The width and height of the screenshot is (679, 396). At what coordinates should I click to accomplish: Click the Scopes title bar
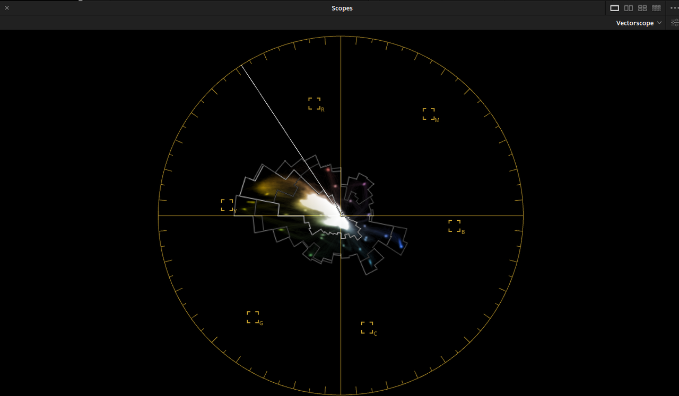tap(342, 8)
